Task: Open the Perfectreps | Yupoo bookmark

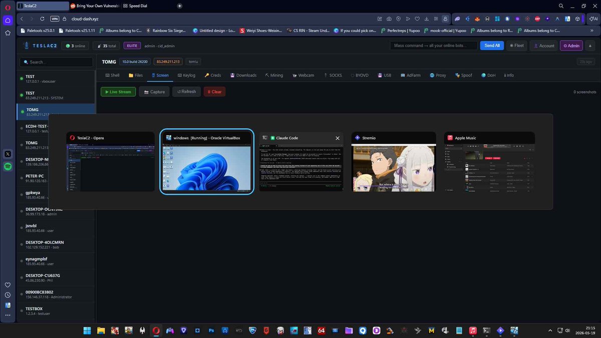Action: [x=399, y=30]
